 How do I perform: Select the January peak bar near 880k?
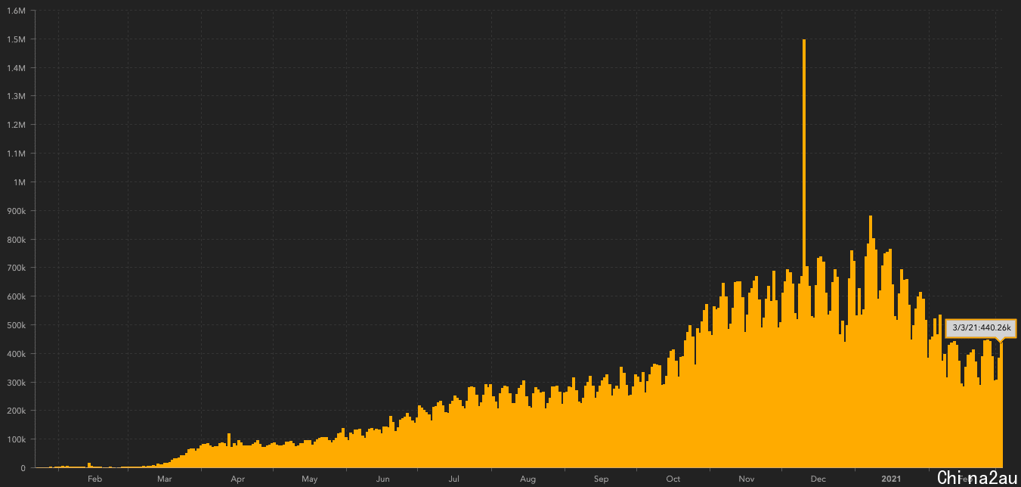tap(871, 342)
